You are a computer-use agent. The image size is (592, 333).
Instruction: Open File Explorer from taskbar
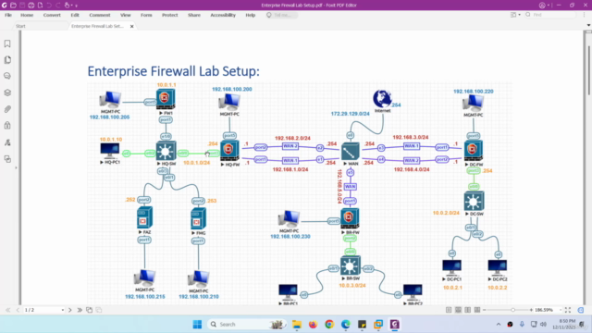pyautogui.click(x=297, y=325)
